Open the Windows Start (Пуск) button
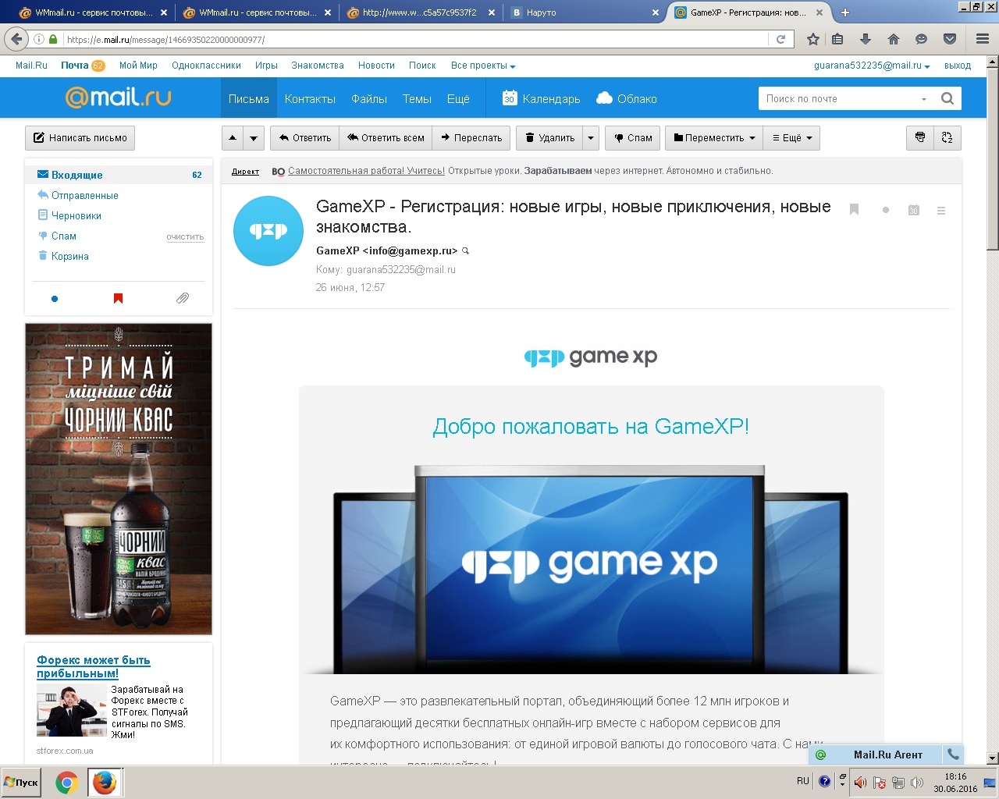Image resolution: width=999 pixels, height=799 pixels. (x=22, y=782)
